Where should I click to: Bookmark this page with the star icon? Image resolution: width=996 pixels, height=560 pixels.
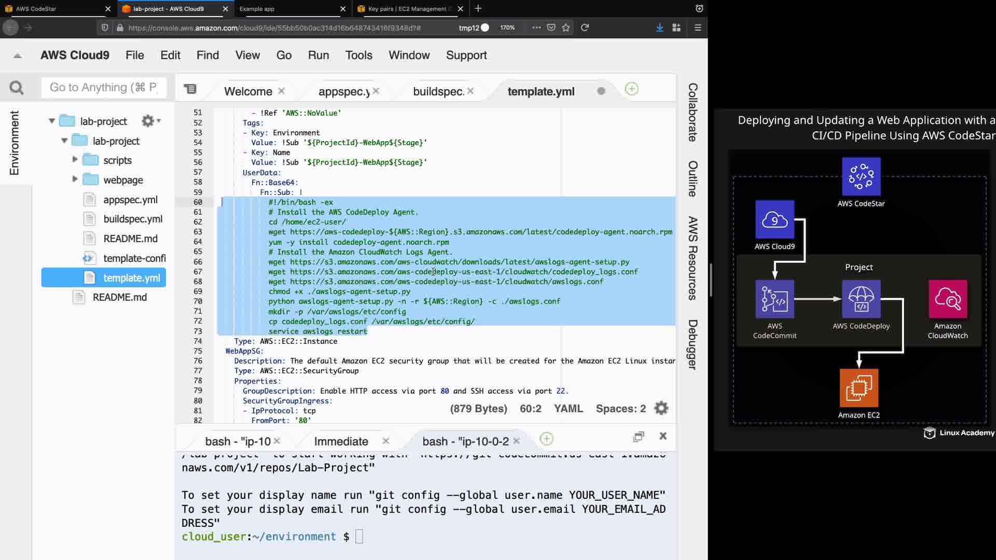click(x=566, y=27)
